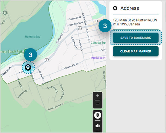Click the Susan St W label
Viewport: 166px width, 133px height.
coord(75,18)
